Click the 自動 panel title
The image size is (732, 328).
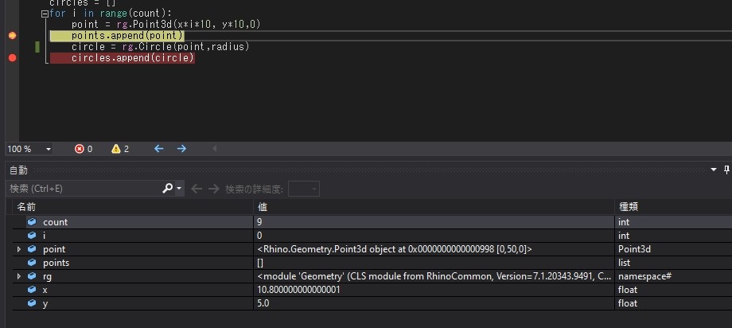tap(18, 170)
